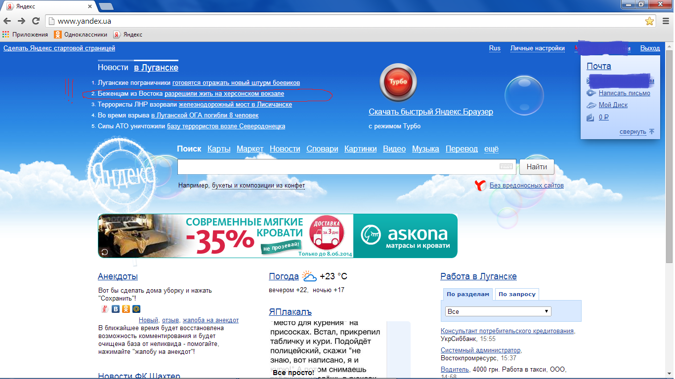Expand more services with ещё
This screenshot has height=379, width=675.
coord(491,149)
